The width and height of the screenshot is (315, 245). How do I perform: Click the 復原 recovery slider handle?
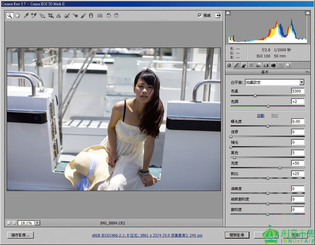231,137
